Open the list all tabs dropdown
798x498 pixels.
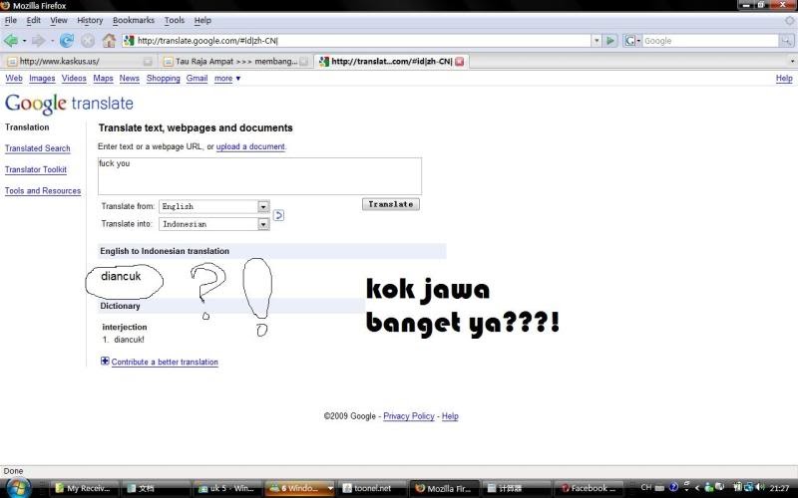[792, 62]
